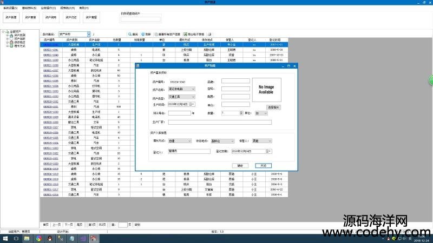Viewport: 433px width, 243px height.
Task: Open the 登记日期 date picker calendar
Action: [268, 151]
